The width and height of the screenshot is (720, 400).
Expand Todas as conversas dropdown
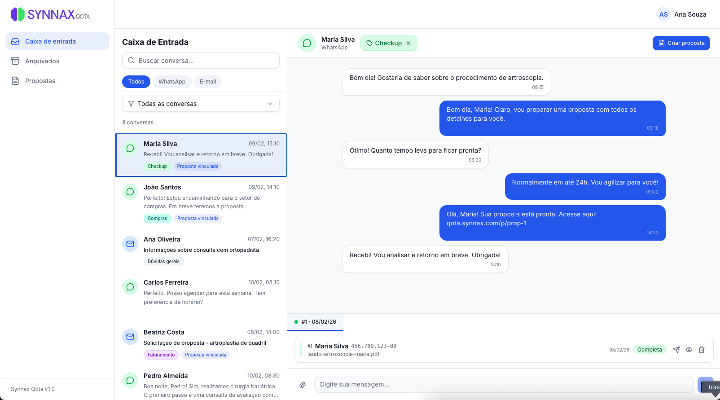click(x=201, y=104)
